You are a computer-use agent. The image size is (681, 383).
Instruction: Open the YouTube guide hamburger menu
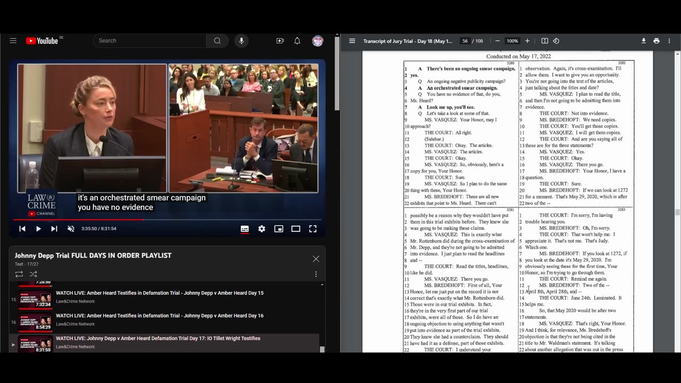click(x=13, y=41)
